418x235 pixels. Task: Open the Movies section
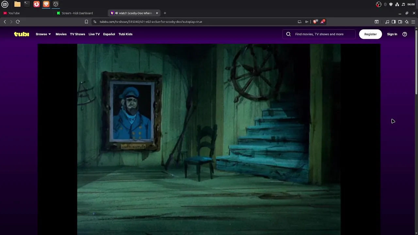pos(61,34)
